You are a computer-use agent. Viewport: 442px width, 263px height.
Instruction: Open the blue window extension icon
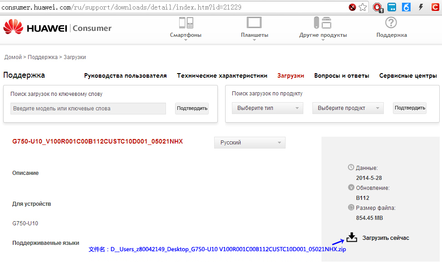coord(392,7)
